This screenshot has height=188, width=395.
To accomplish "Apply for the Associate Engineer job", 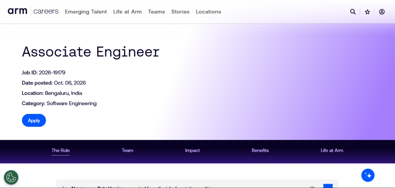I will click(34, 120).
